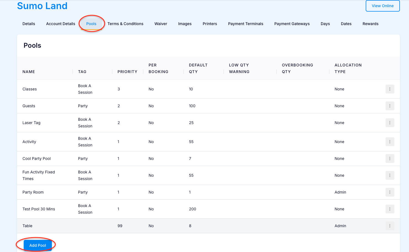Click the Add Pool button
409x252 pixels.
pos(38,245)
